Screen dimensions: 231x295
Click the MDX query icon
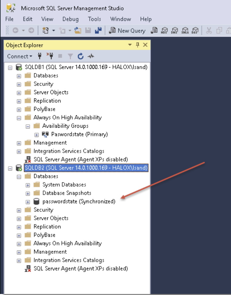tap(164, 31)
